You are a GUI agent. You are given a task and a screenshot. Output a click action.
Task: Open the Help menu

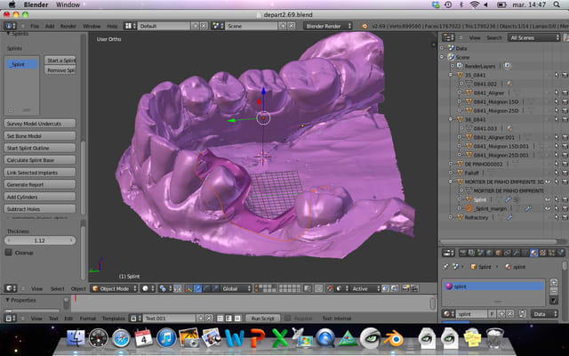point(112,26)
